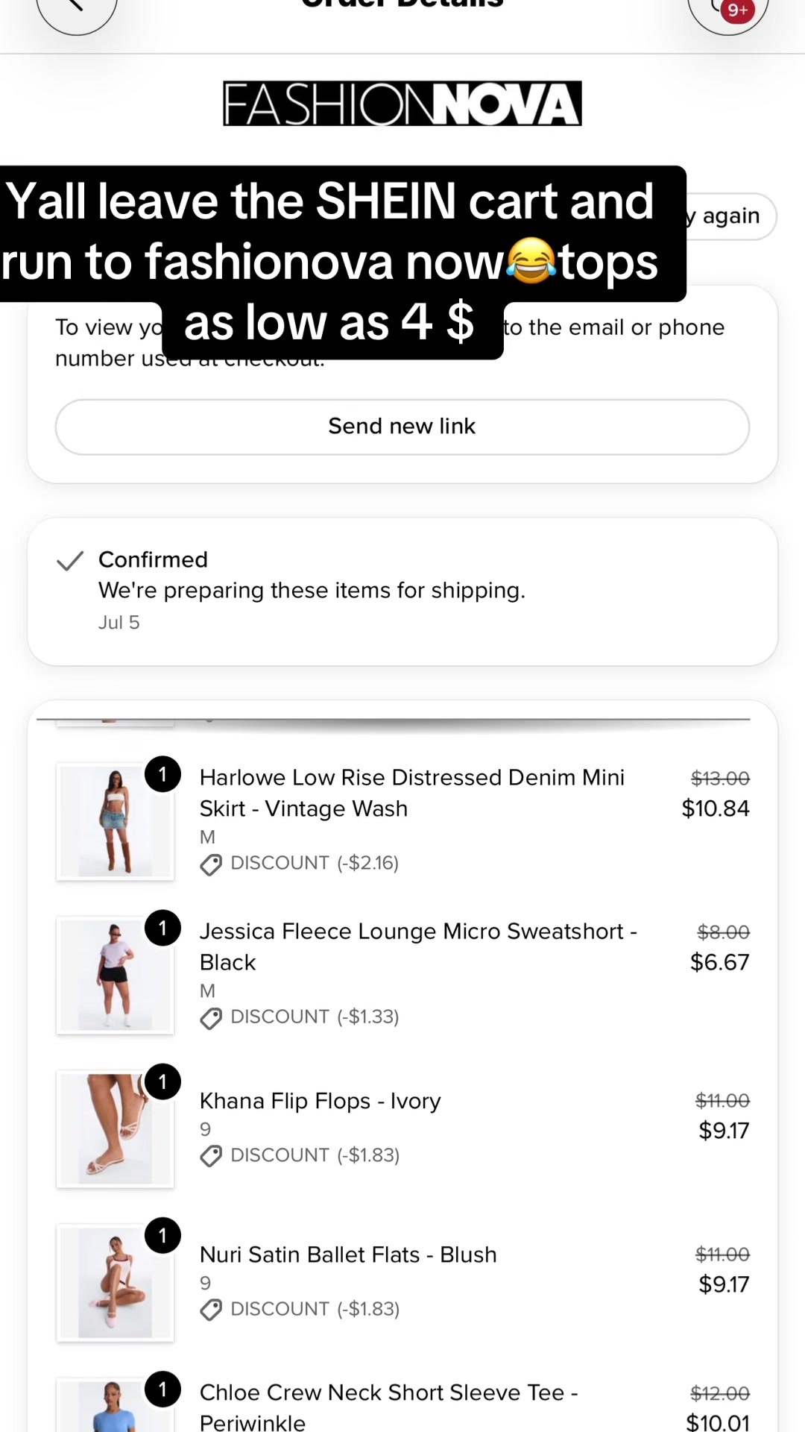Tap discount tag icon under Khana Flip Flops

click(x=211, y=1156)
